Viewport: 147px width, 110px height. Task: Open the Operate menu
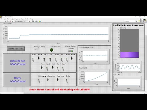click(x=17, y=19)
